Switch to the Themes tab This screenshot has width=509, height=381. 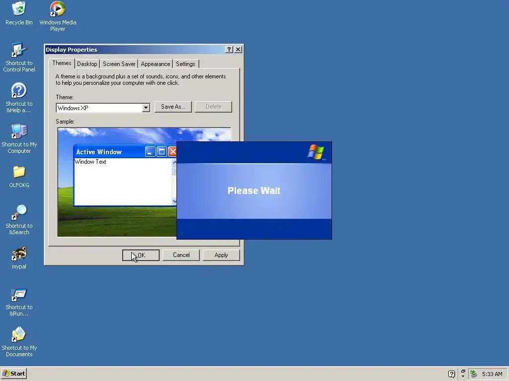pos(62,63)
